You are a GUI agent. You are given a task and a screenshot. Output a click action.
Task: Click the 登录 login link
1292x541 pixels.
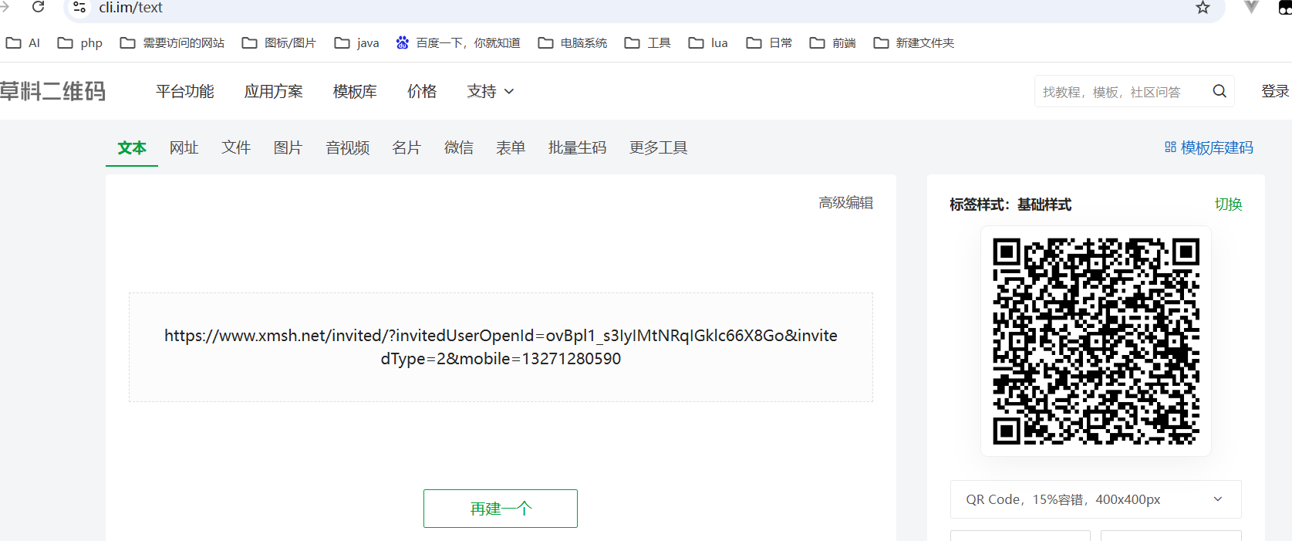[1275, 91]
